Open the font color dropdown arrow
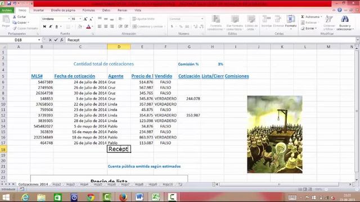360x202 pixels. (92, 26)
